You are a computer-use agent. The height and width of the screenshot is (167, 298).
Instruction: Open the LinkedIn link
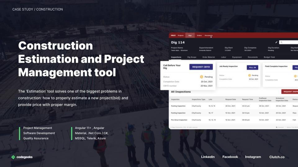(208, 157)
